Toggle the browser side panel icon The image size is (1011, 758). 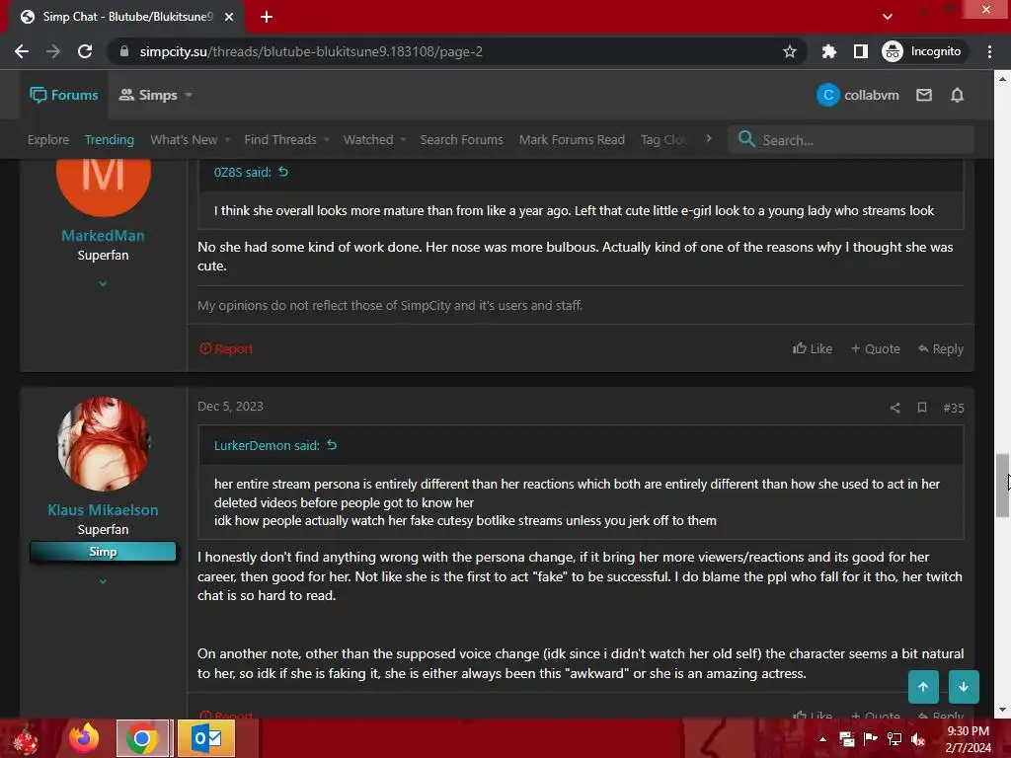click(860, 51)
